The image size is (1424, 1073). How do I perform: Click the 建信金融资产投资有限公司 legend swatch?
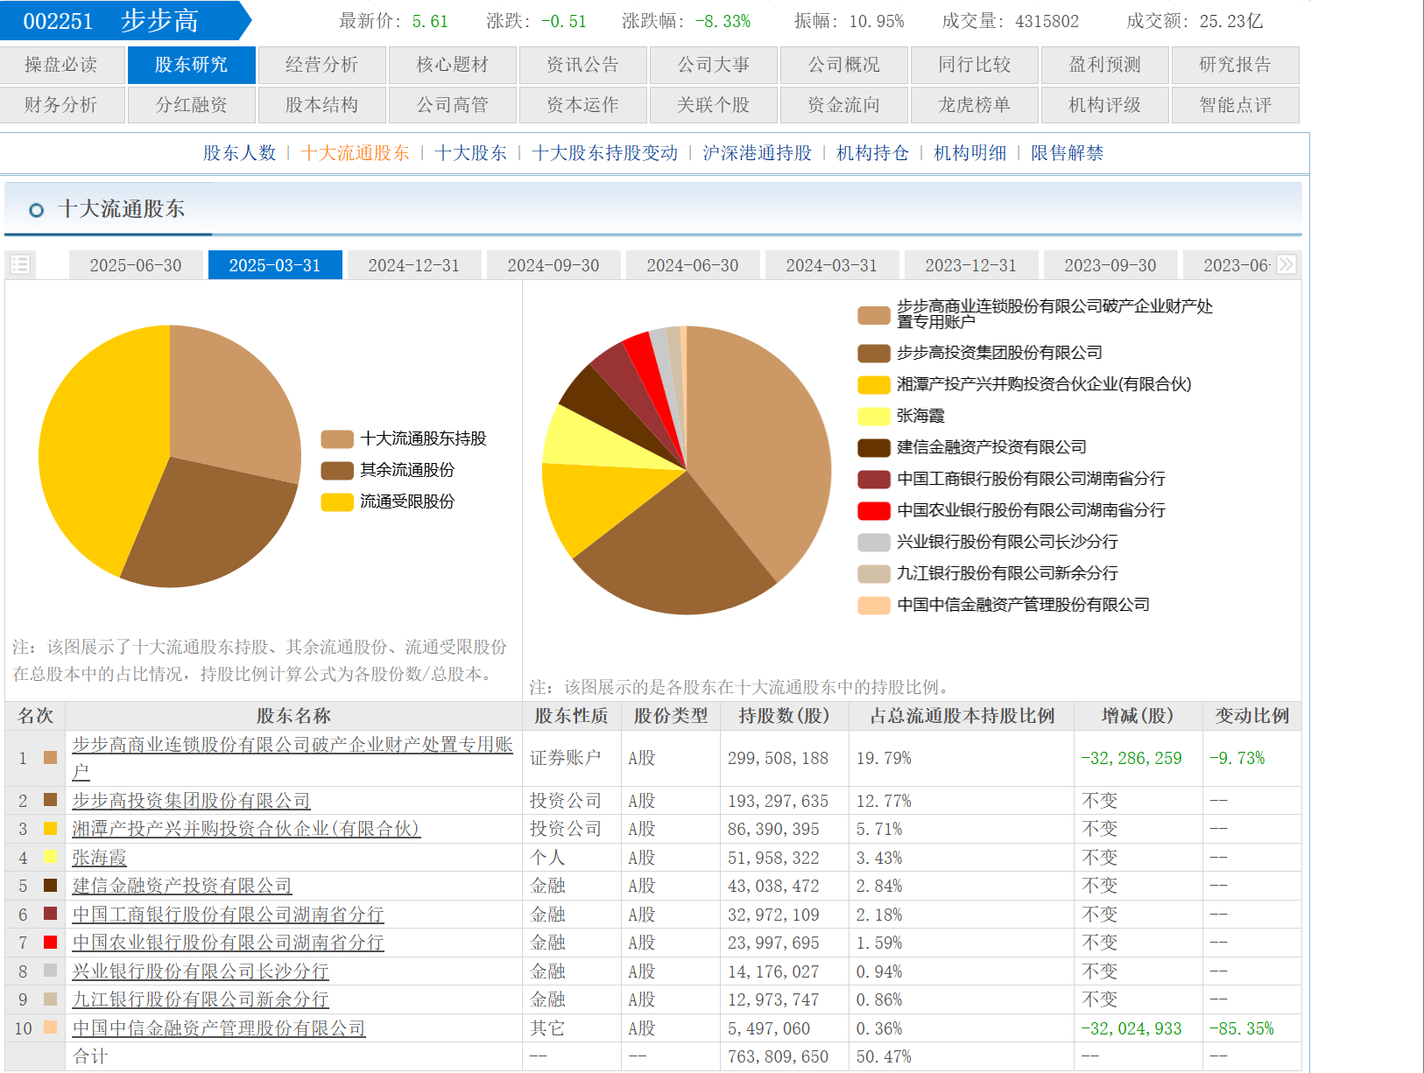tap(874, 448)
